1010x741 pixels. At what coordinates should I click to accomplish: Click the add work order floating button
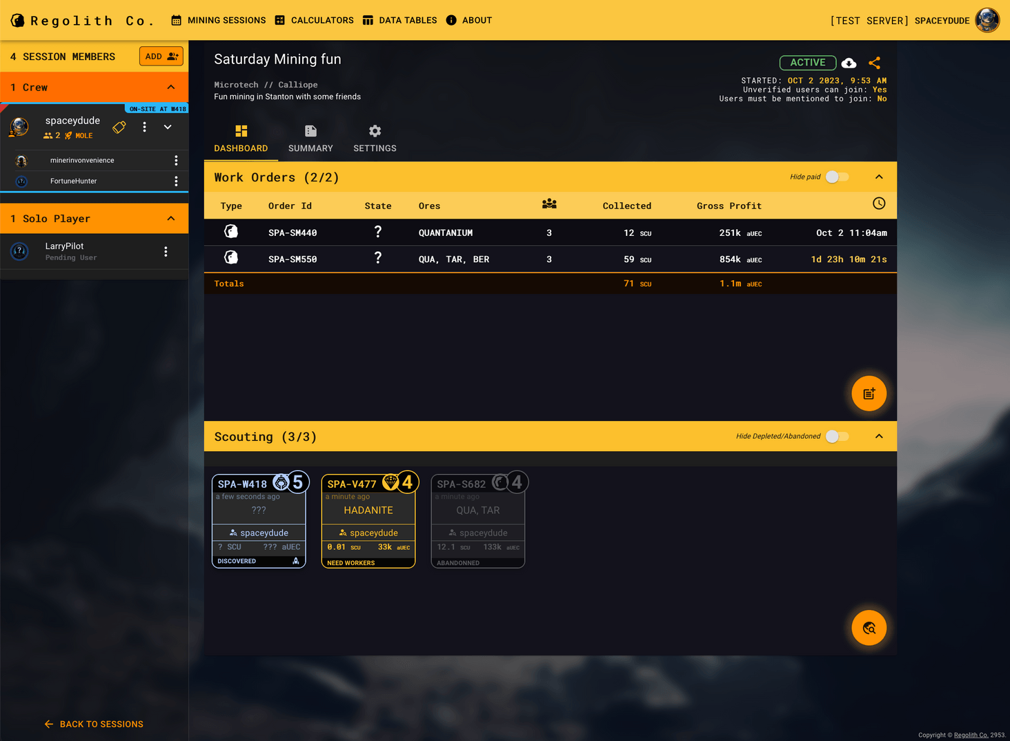click(869, 393)
